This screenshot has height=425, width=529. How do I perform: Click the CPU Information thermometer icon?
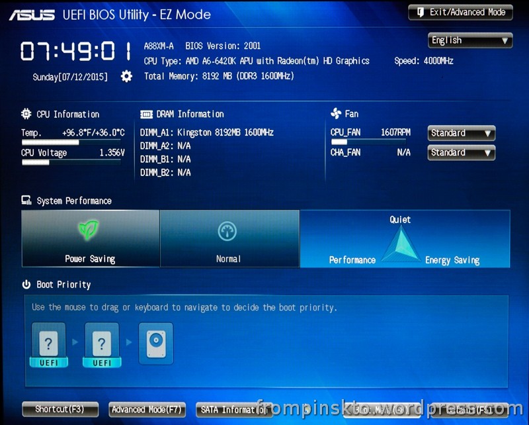[x=25, y=114]
